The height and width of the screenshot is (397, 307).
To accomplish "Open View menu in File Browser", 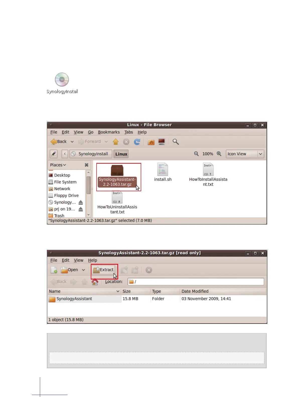I will tap(79, 132).
